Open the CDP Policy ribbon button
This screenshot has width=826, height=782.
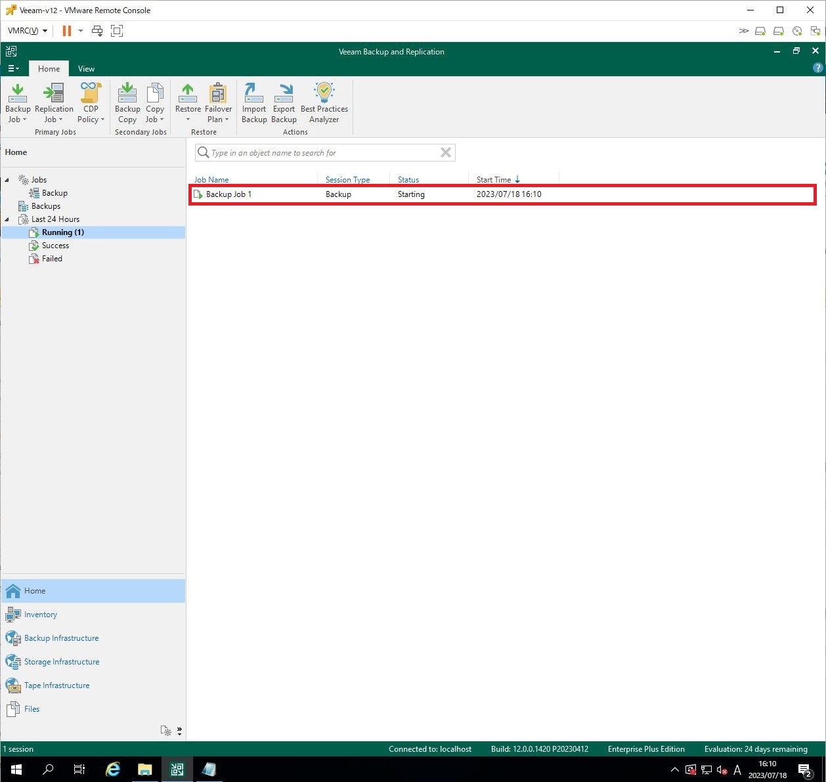click(x=91, y=103)
